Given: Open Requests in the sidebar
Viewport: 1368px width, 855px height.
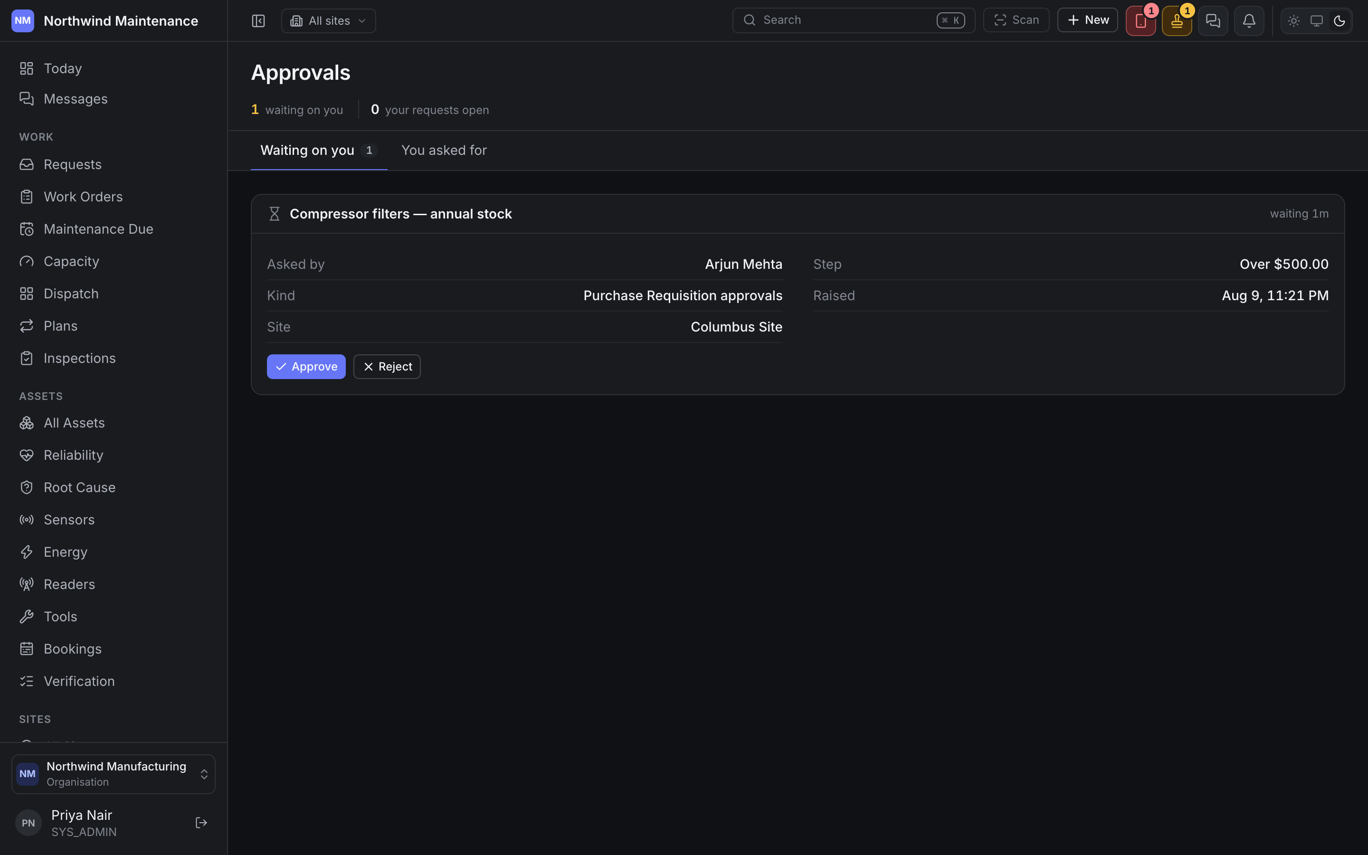Looking at the screenshot, I should pyautogui.click(x=113, y=164).
